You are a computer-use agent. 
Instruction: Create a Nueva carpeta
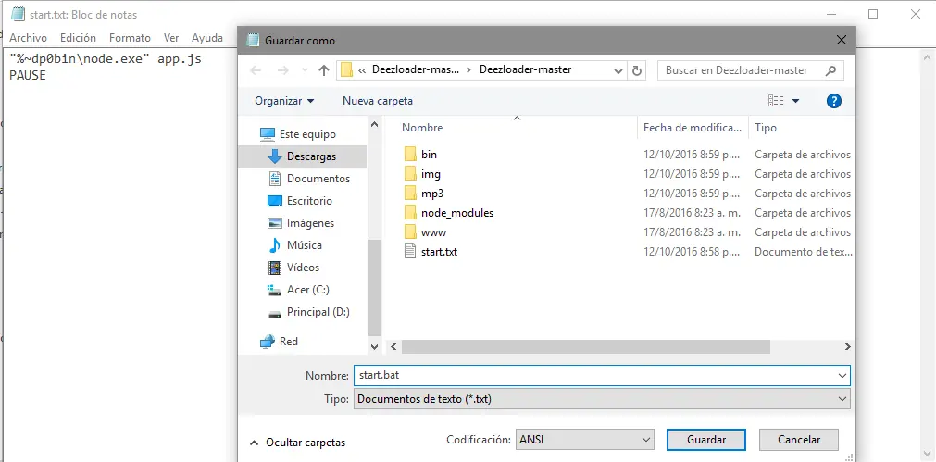pos(377,101)
